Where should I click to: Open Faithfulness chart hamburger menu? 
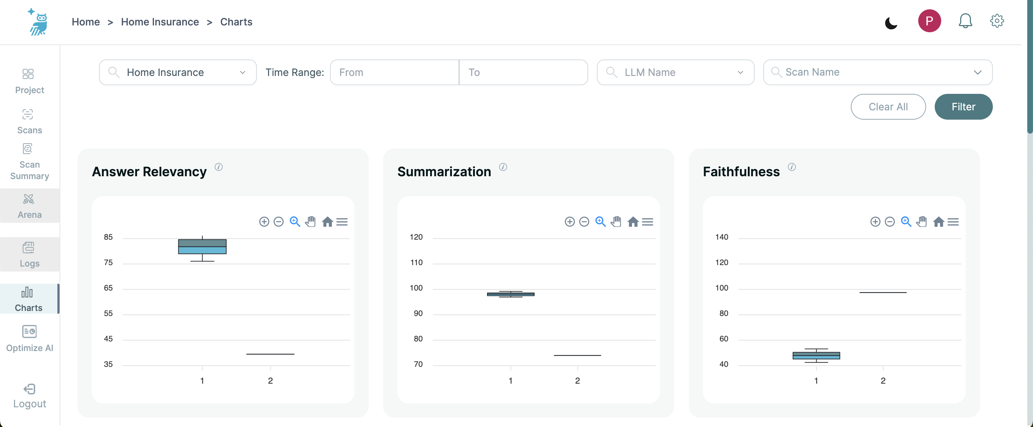(953, 222)
